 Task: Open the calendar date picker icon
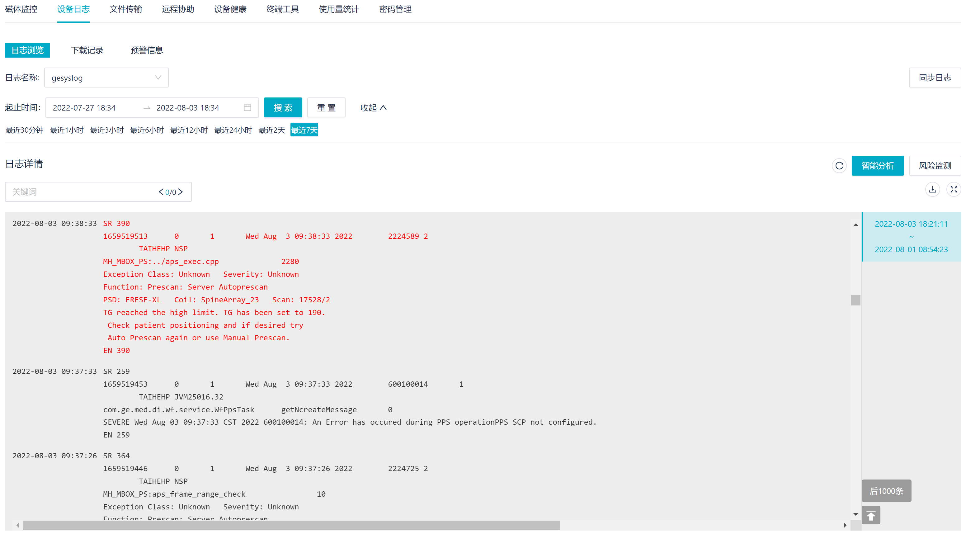(x=247, y=108)
